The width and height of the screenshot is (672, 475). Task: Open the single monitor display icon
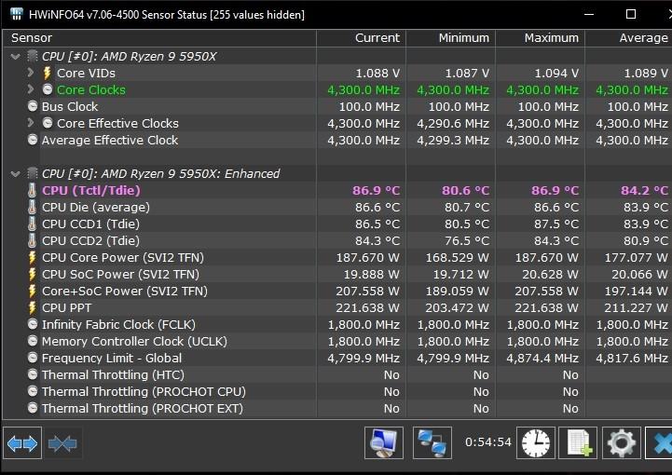[x=384, y=443]
